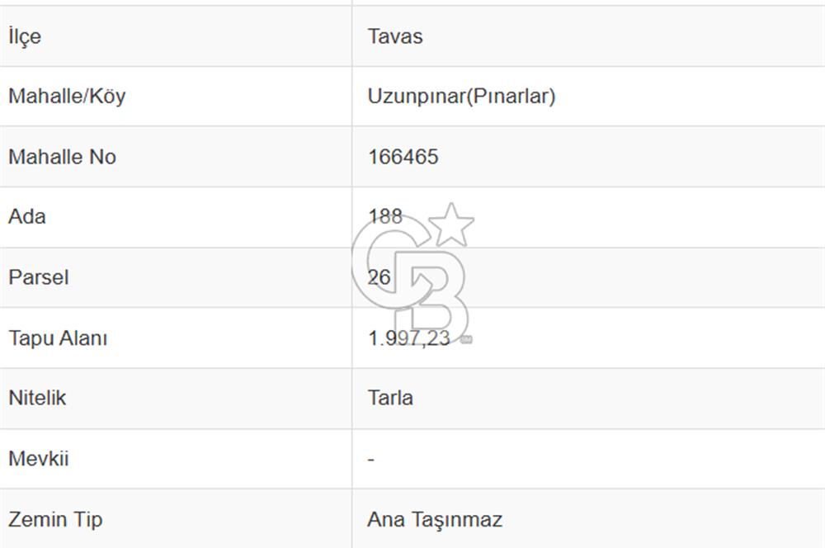The height and width of the screenshot is (548, 825).
Task: Select the Uzunpınar(Pınarlar) neighborhood value
Action: click(461, 96)
